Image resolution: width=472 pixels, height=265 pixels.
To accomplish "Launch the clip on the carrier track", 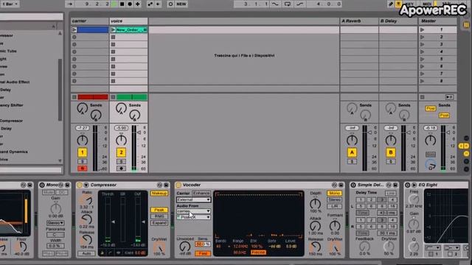I will [74, 29].
